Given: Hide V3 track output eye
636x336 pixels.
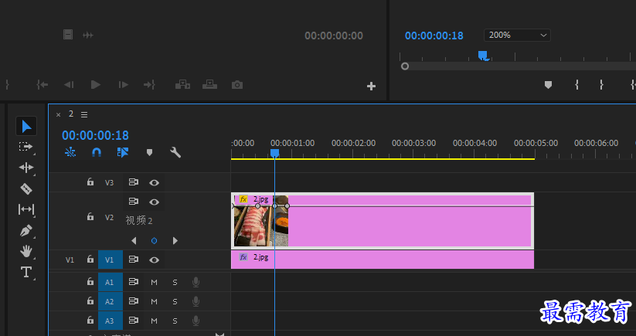Looking at the screenshot, I should click(x=154, y=183).
